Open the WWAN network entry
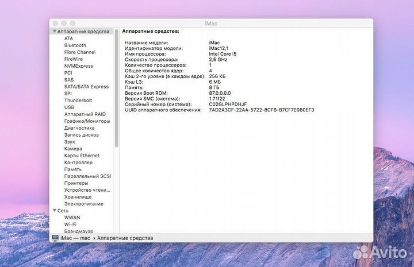Viewport: 414px width, 267px height. 72,218
